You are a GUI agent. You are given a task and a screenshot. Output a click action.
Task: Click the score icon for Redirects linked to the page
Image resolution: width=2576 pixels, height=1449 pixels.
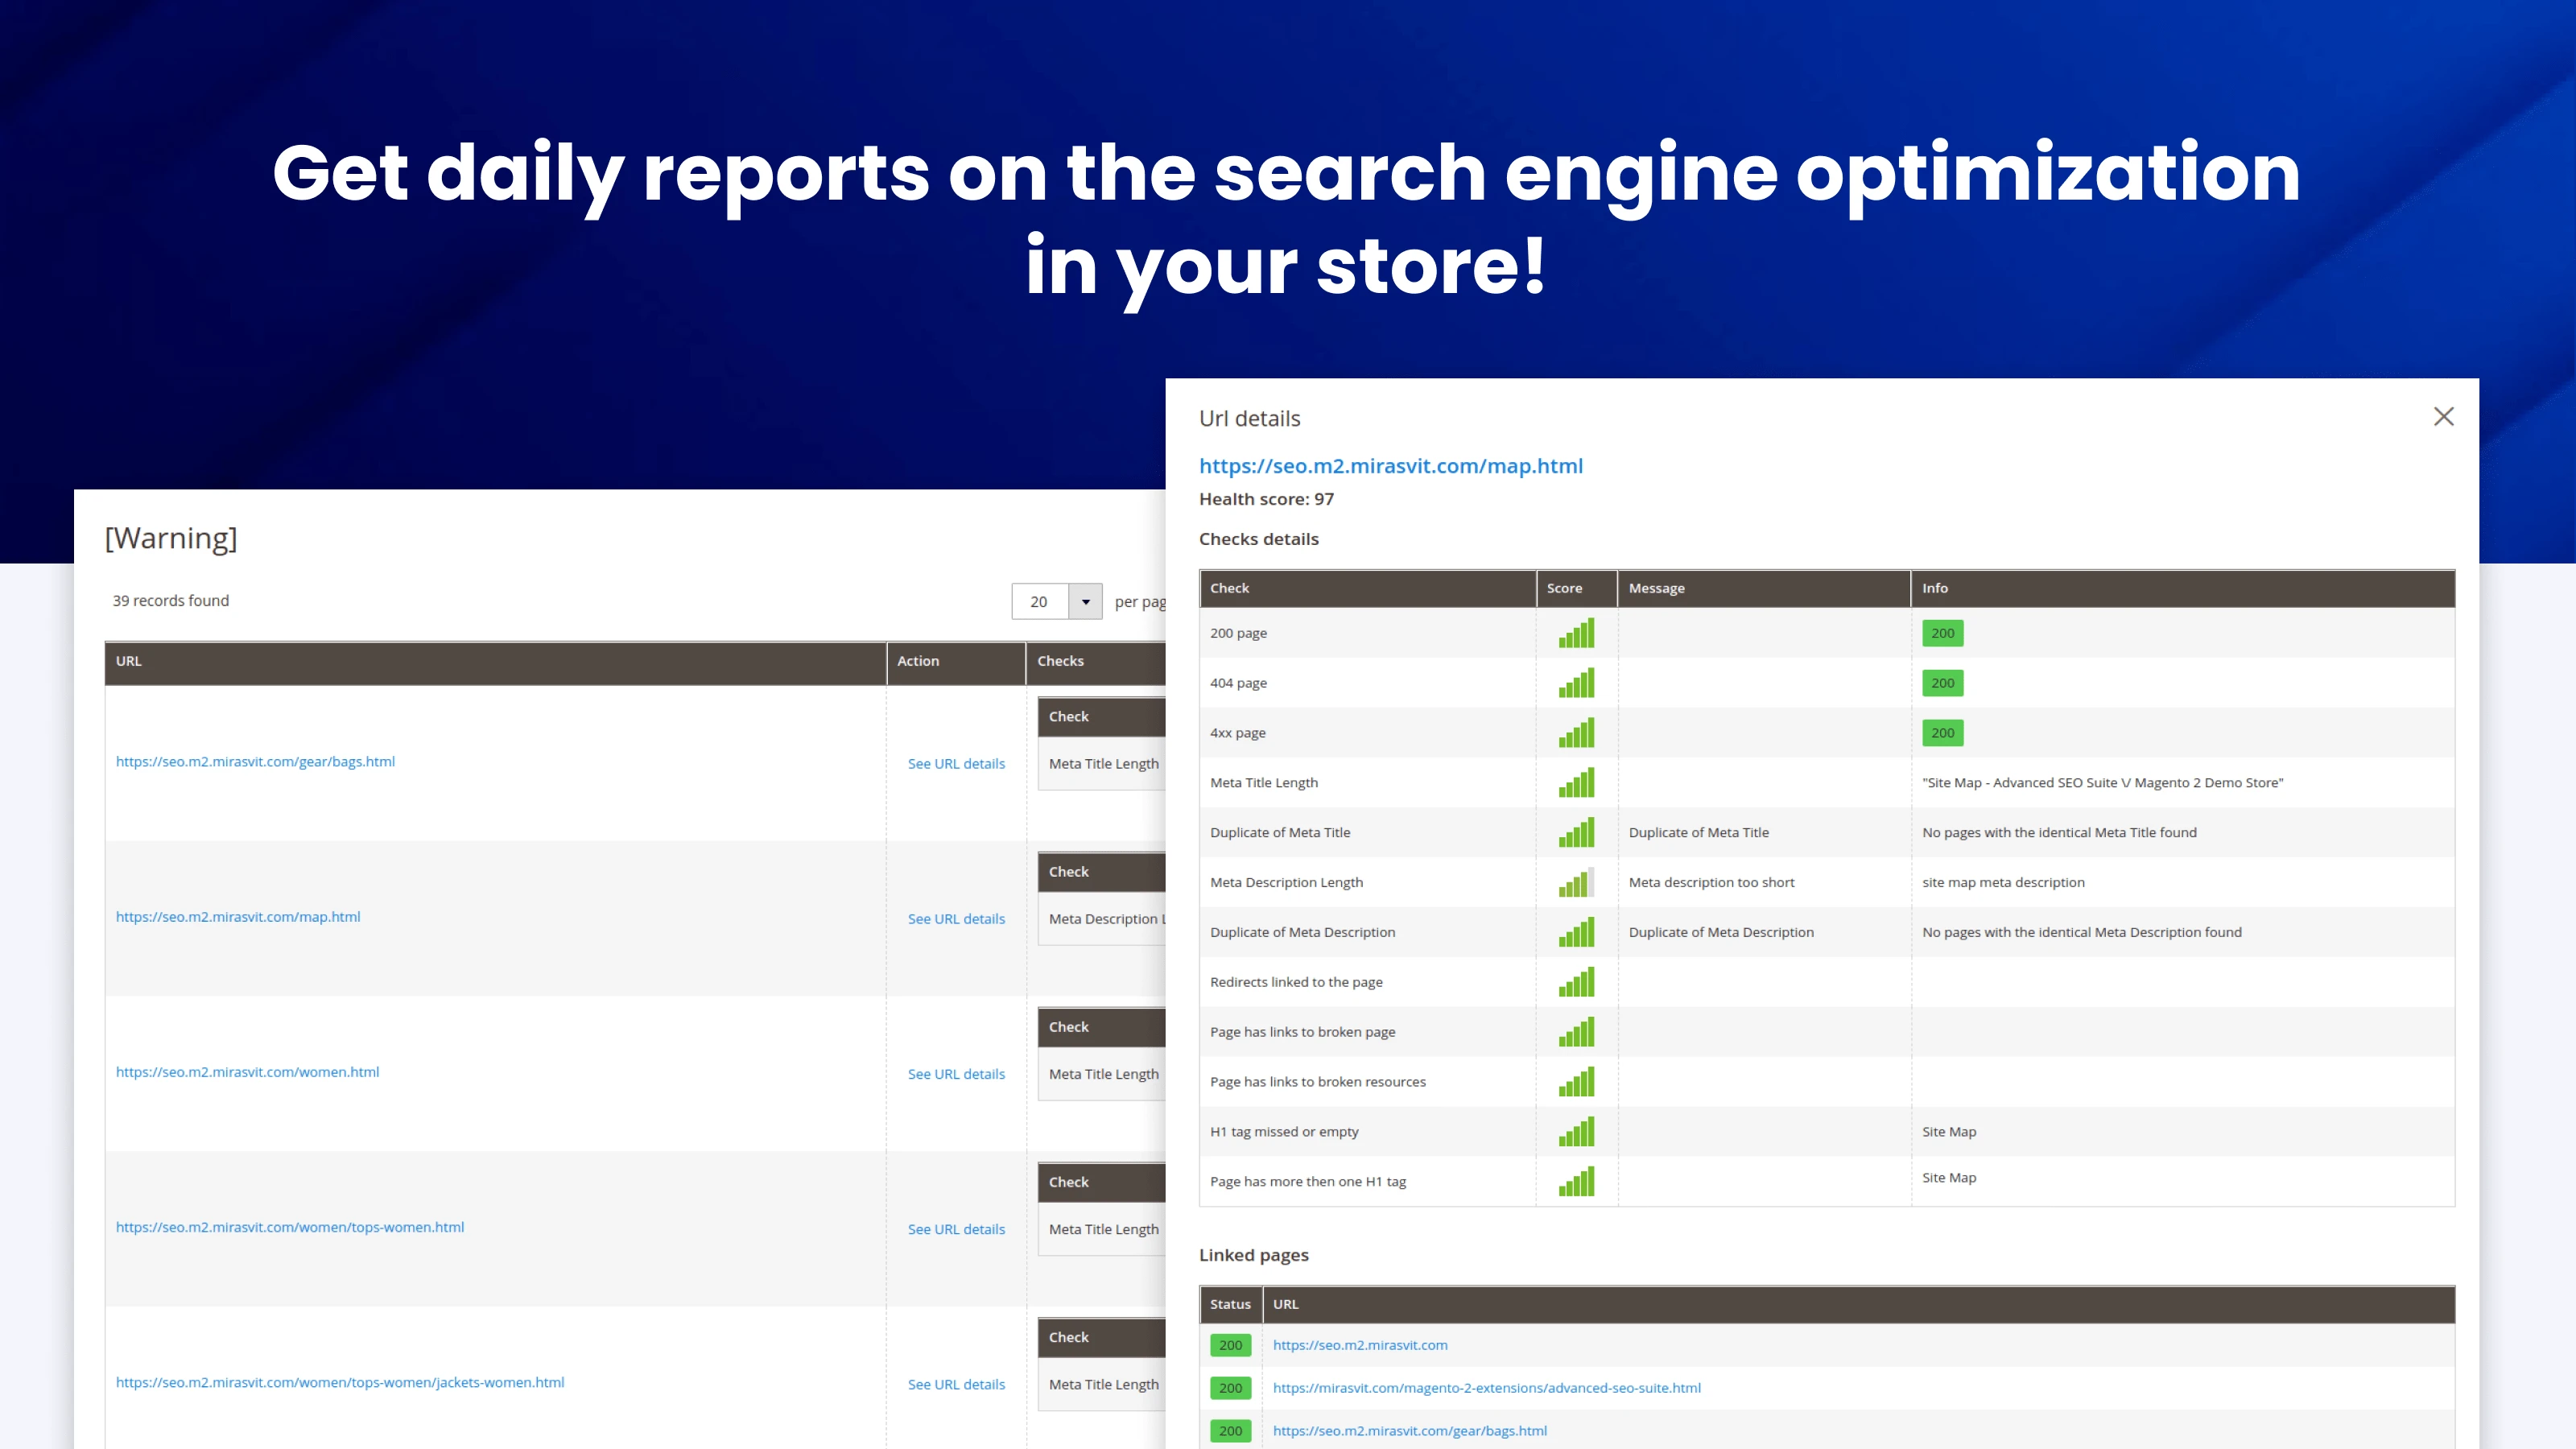(1576, 982)
